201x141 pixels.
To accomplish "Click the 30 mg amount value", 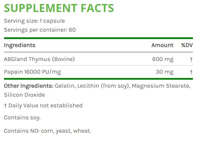I will pos(164,72).
